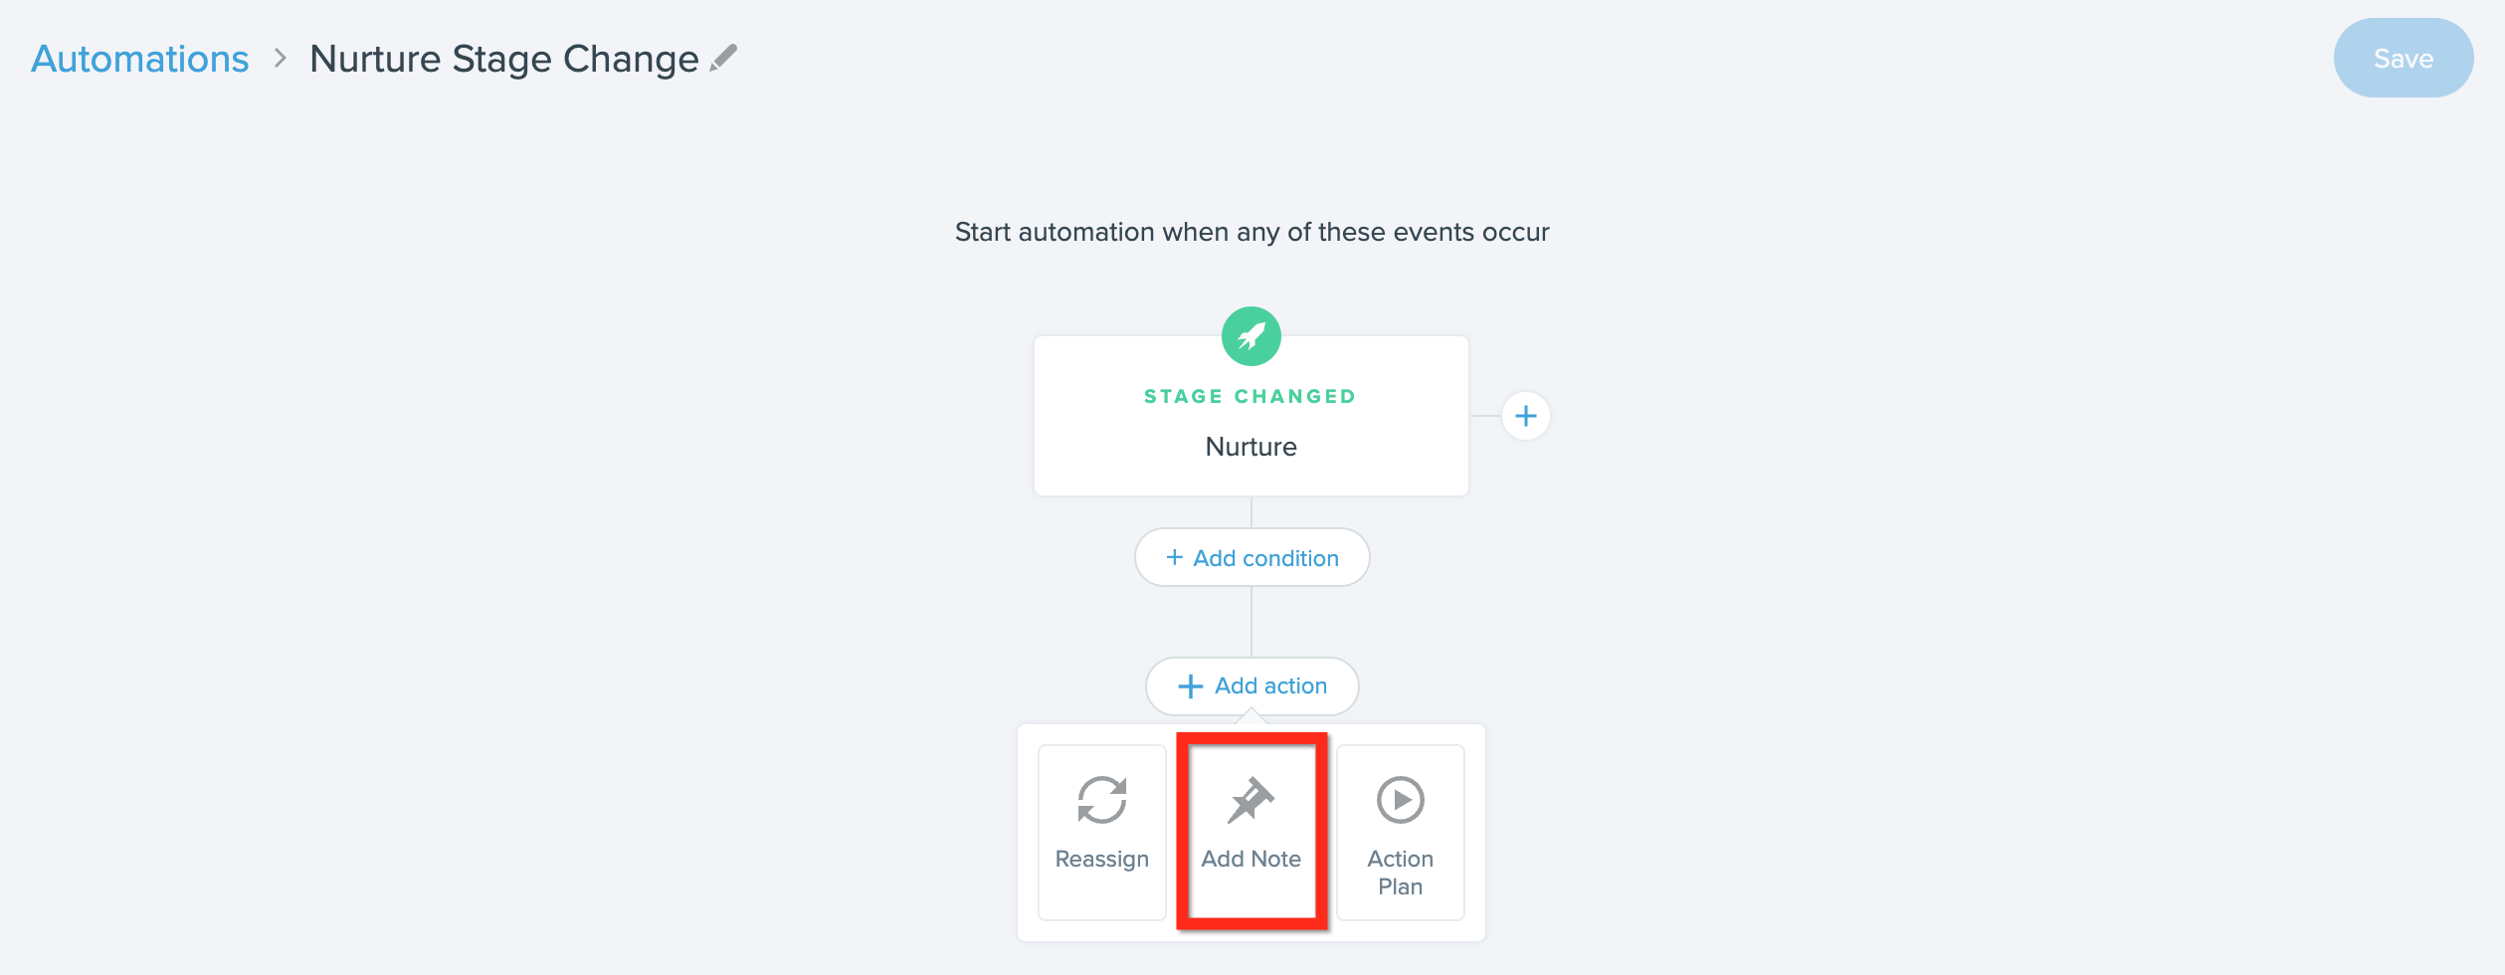The height and width of the screenshot is (975, 2505).
Task: Click the plus sign in Add action
Action: pyautogui.click(x=1190, y=686)
